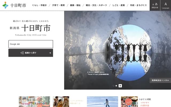
Task: Open the 市政・まちづくり menu
Action: (138, 5)
